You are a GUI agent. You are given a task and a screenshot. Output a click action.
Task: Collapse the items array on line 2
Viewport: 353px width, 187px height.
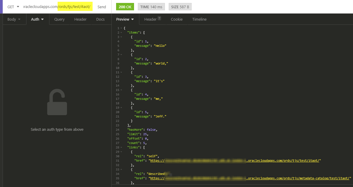point(121,32)
